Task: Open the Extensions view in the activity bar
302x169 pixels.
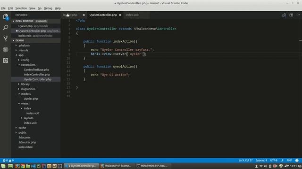Action: point(6,61)
